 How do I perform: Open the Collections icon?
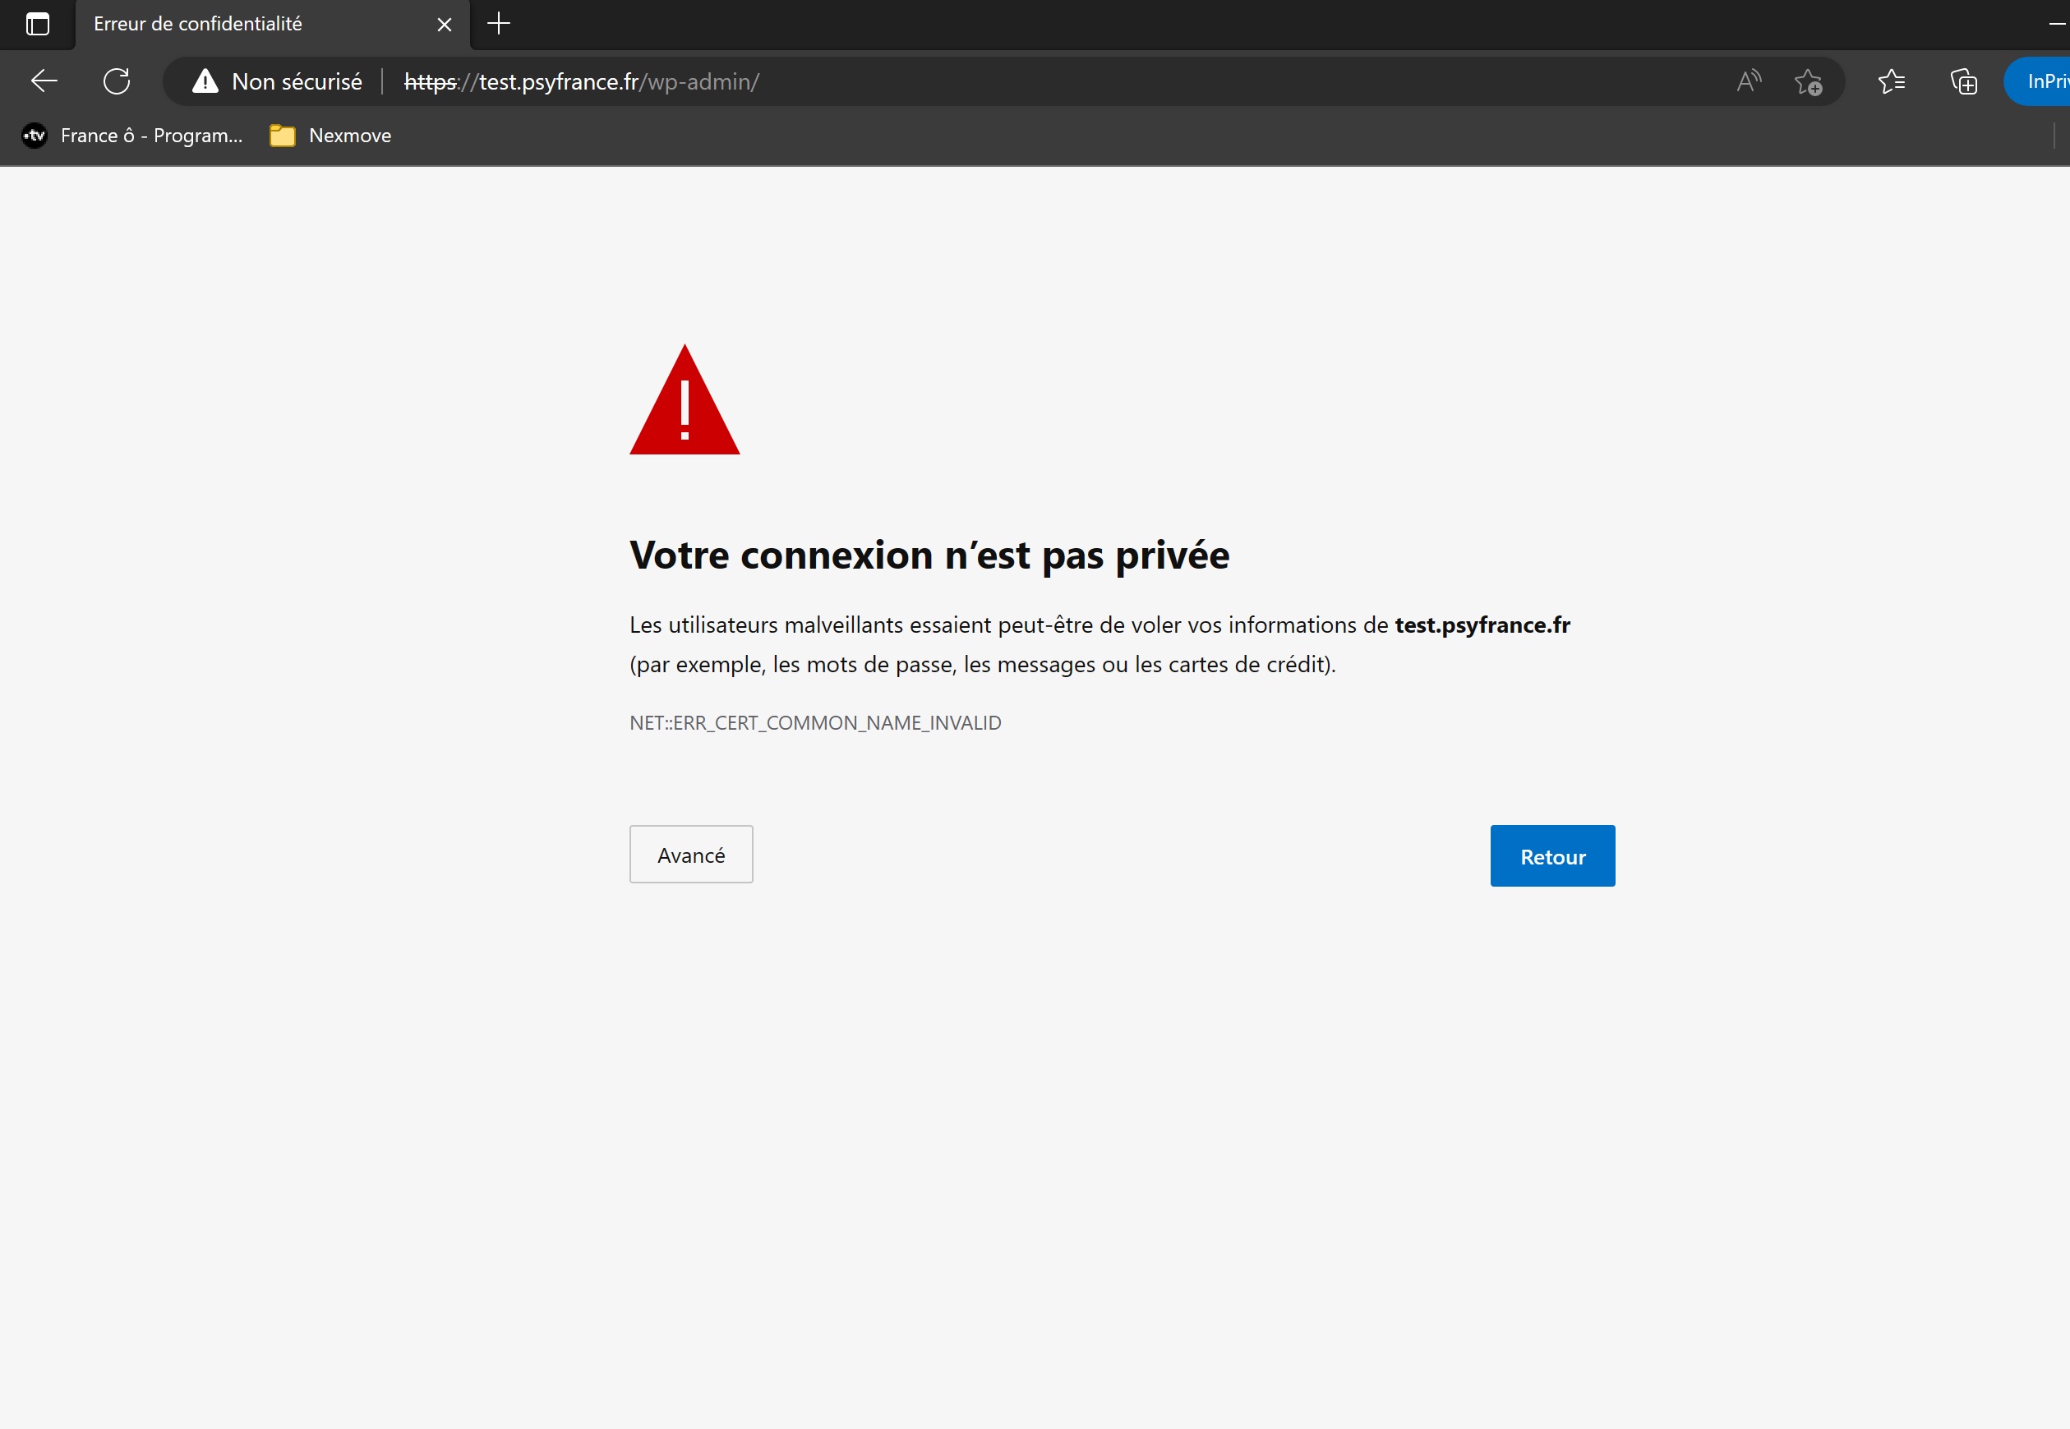tap(1963, 81)
